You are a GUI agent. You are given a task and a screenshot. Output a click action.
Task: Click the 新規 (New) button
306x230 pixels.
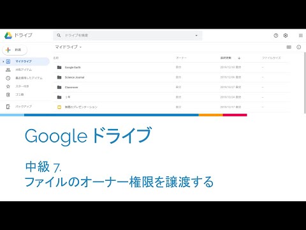tap(15, 50)
